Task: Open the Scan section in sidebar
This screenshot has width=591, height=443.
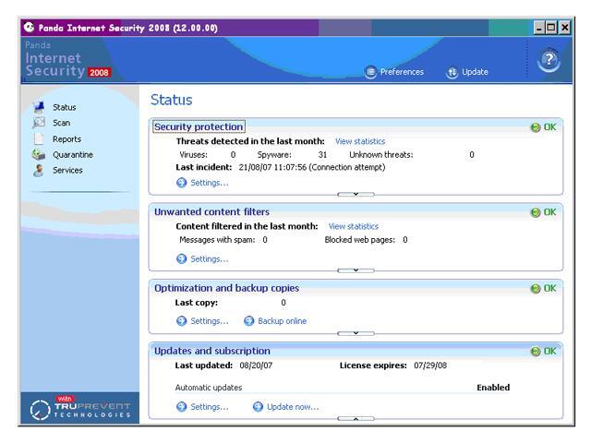Action: (x=62, y=123)
